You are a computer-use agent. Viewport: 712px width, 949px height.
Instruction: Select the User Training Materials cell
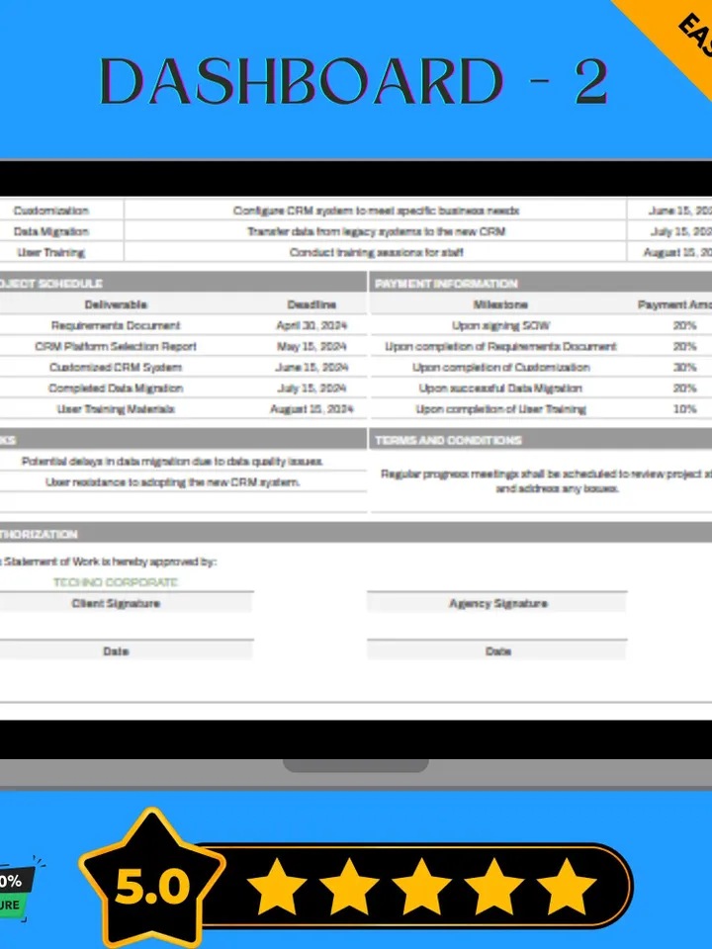click(116, 409)
